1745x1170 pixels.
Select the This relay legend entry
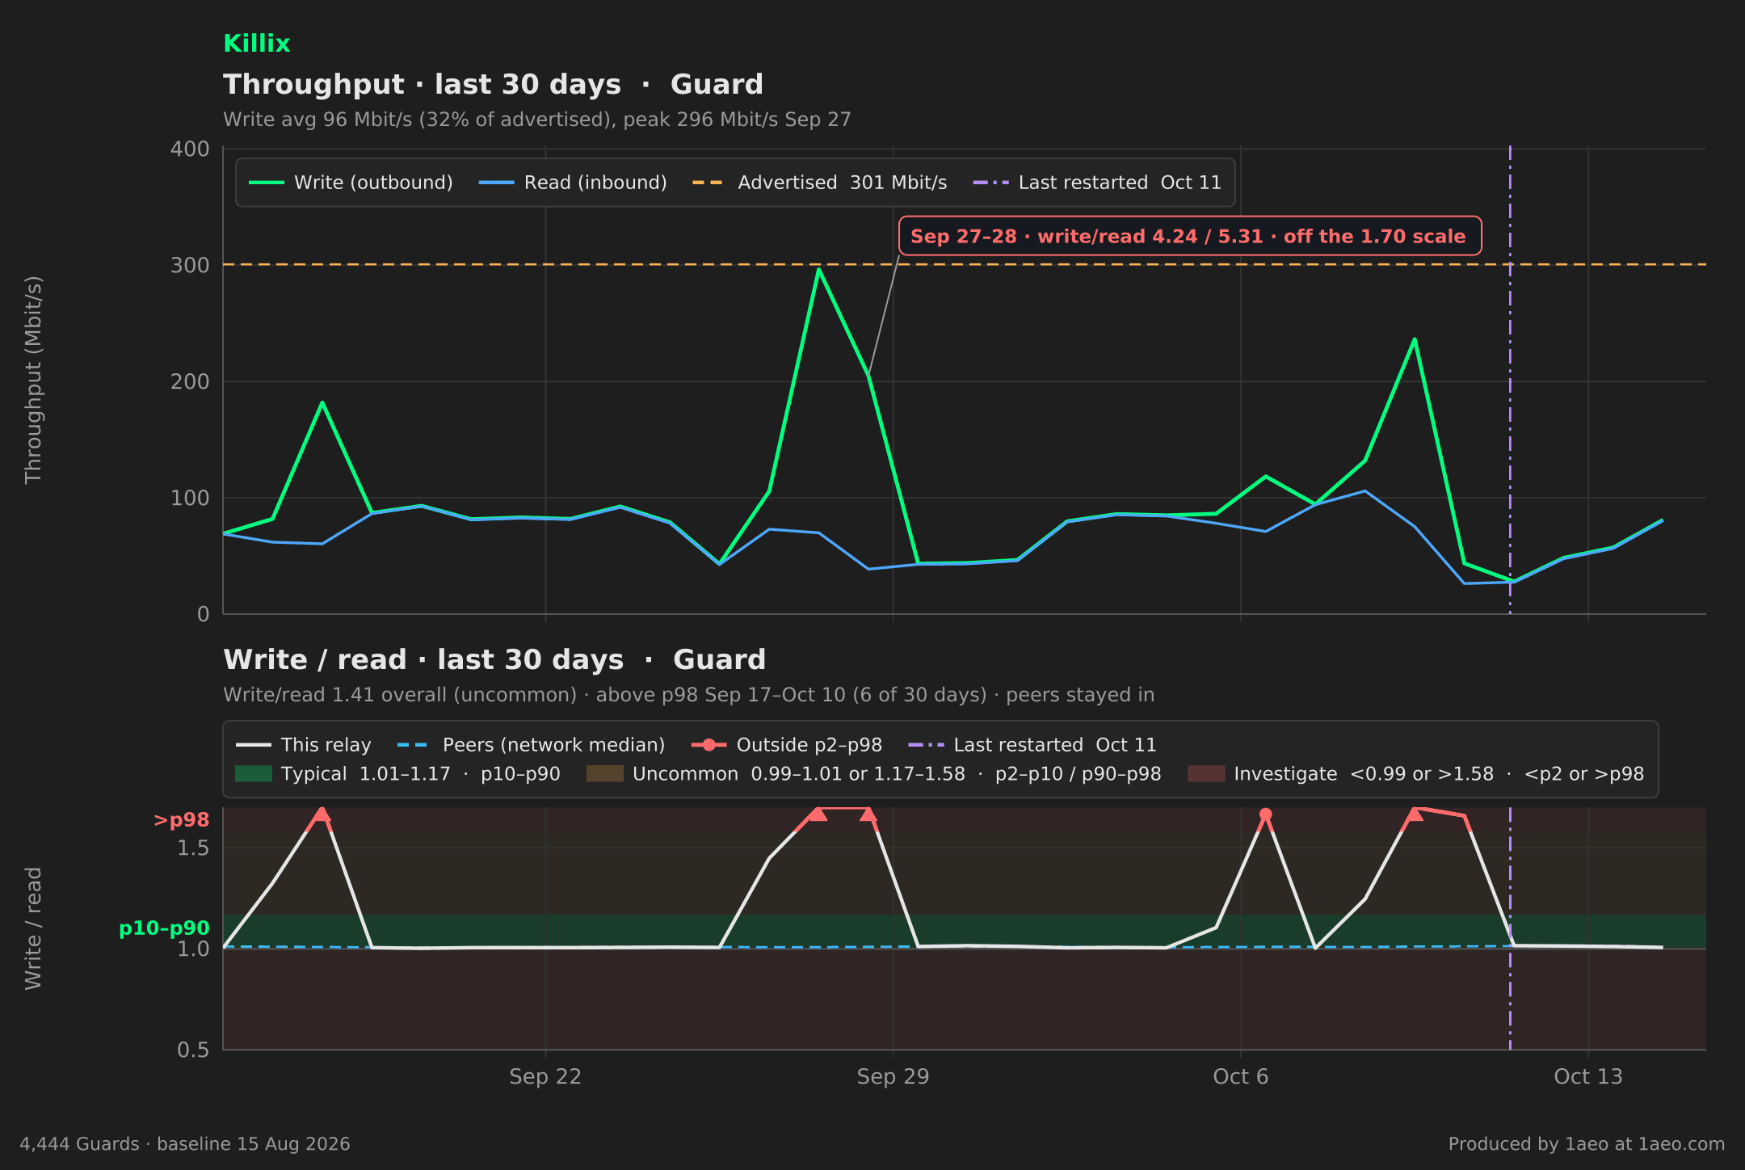click(303, 745)
